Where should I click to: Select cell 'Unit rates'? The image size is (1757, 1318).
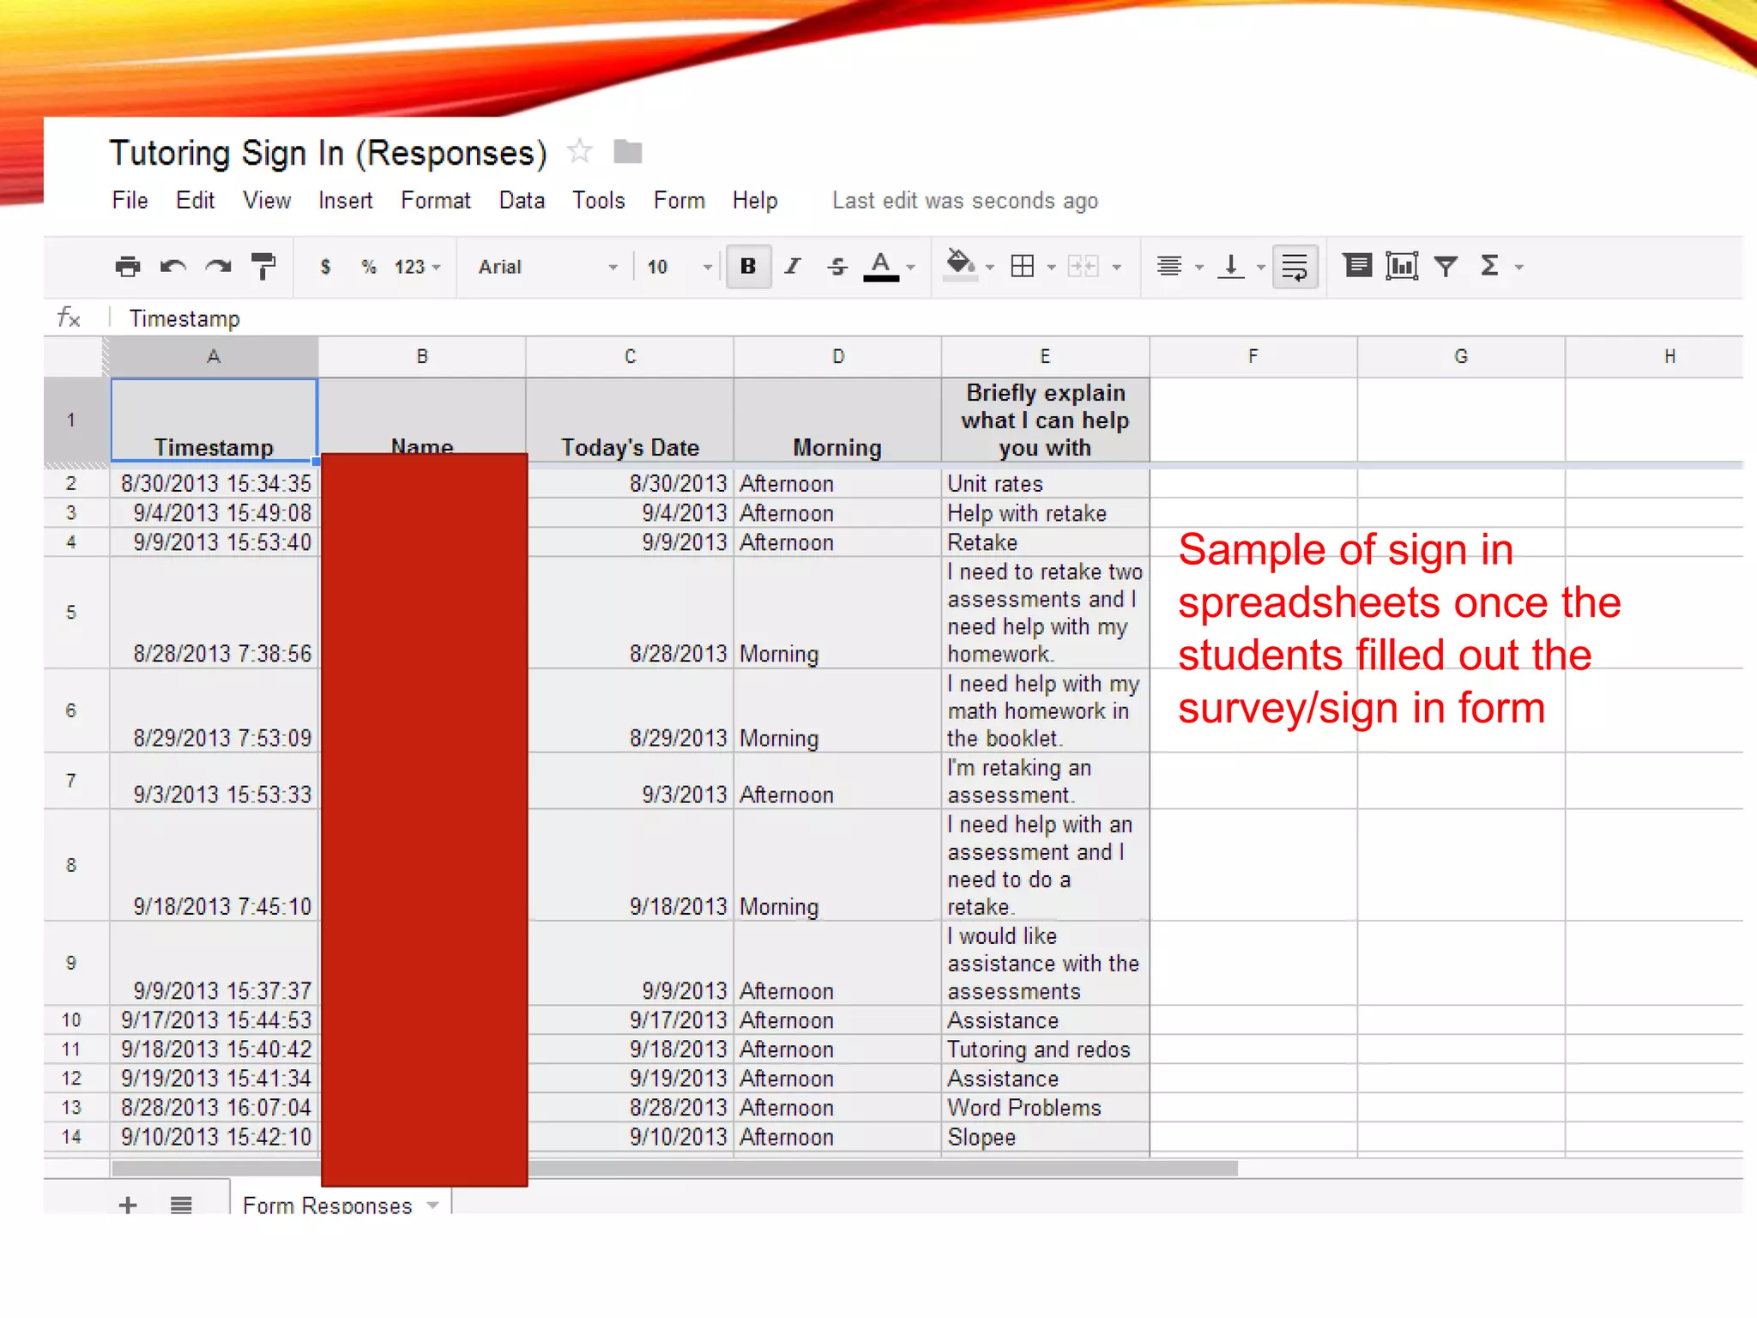coord(1045,484)
